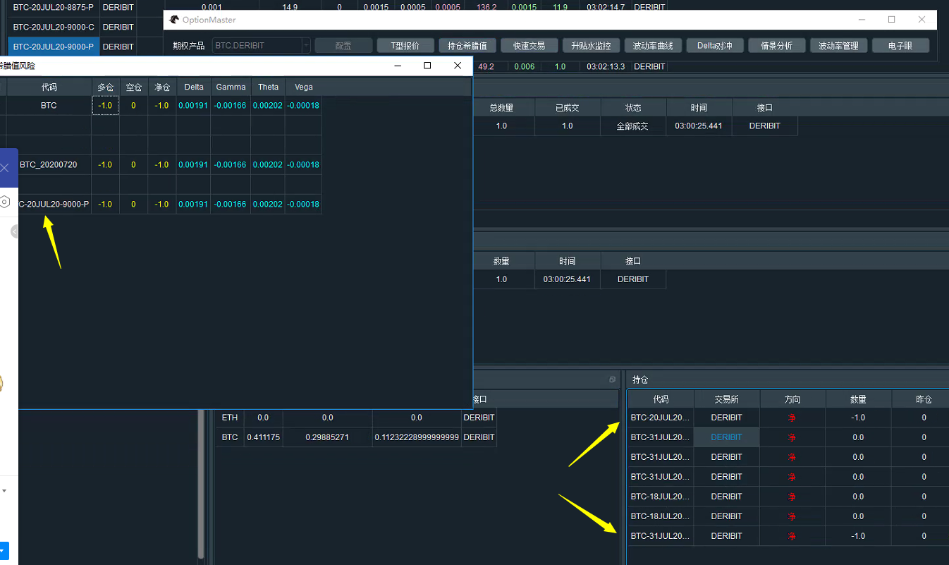Close the blue side panel with X icon

click(x=4, y=168)
